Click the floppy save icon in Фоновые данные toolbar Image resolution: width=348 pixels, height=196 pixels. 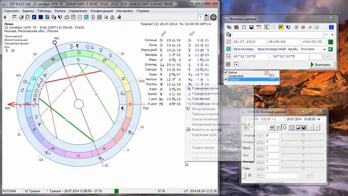click(251, 27)
